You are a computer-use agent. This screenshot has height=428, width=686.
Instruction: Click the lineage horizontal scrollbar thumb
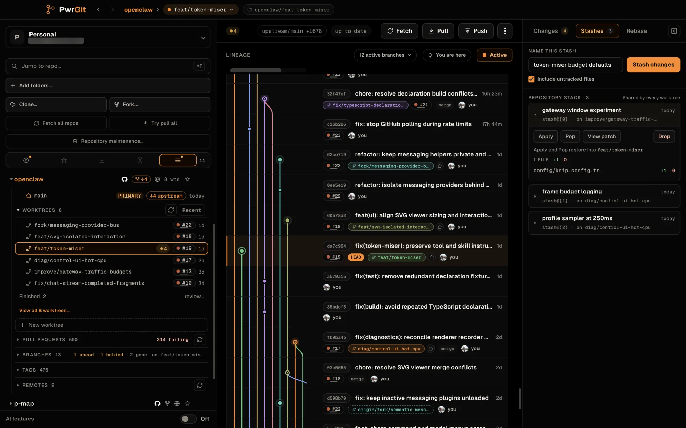pyautogui.click(x=256, y=70)
